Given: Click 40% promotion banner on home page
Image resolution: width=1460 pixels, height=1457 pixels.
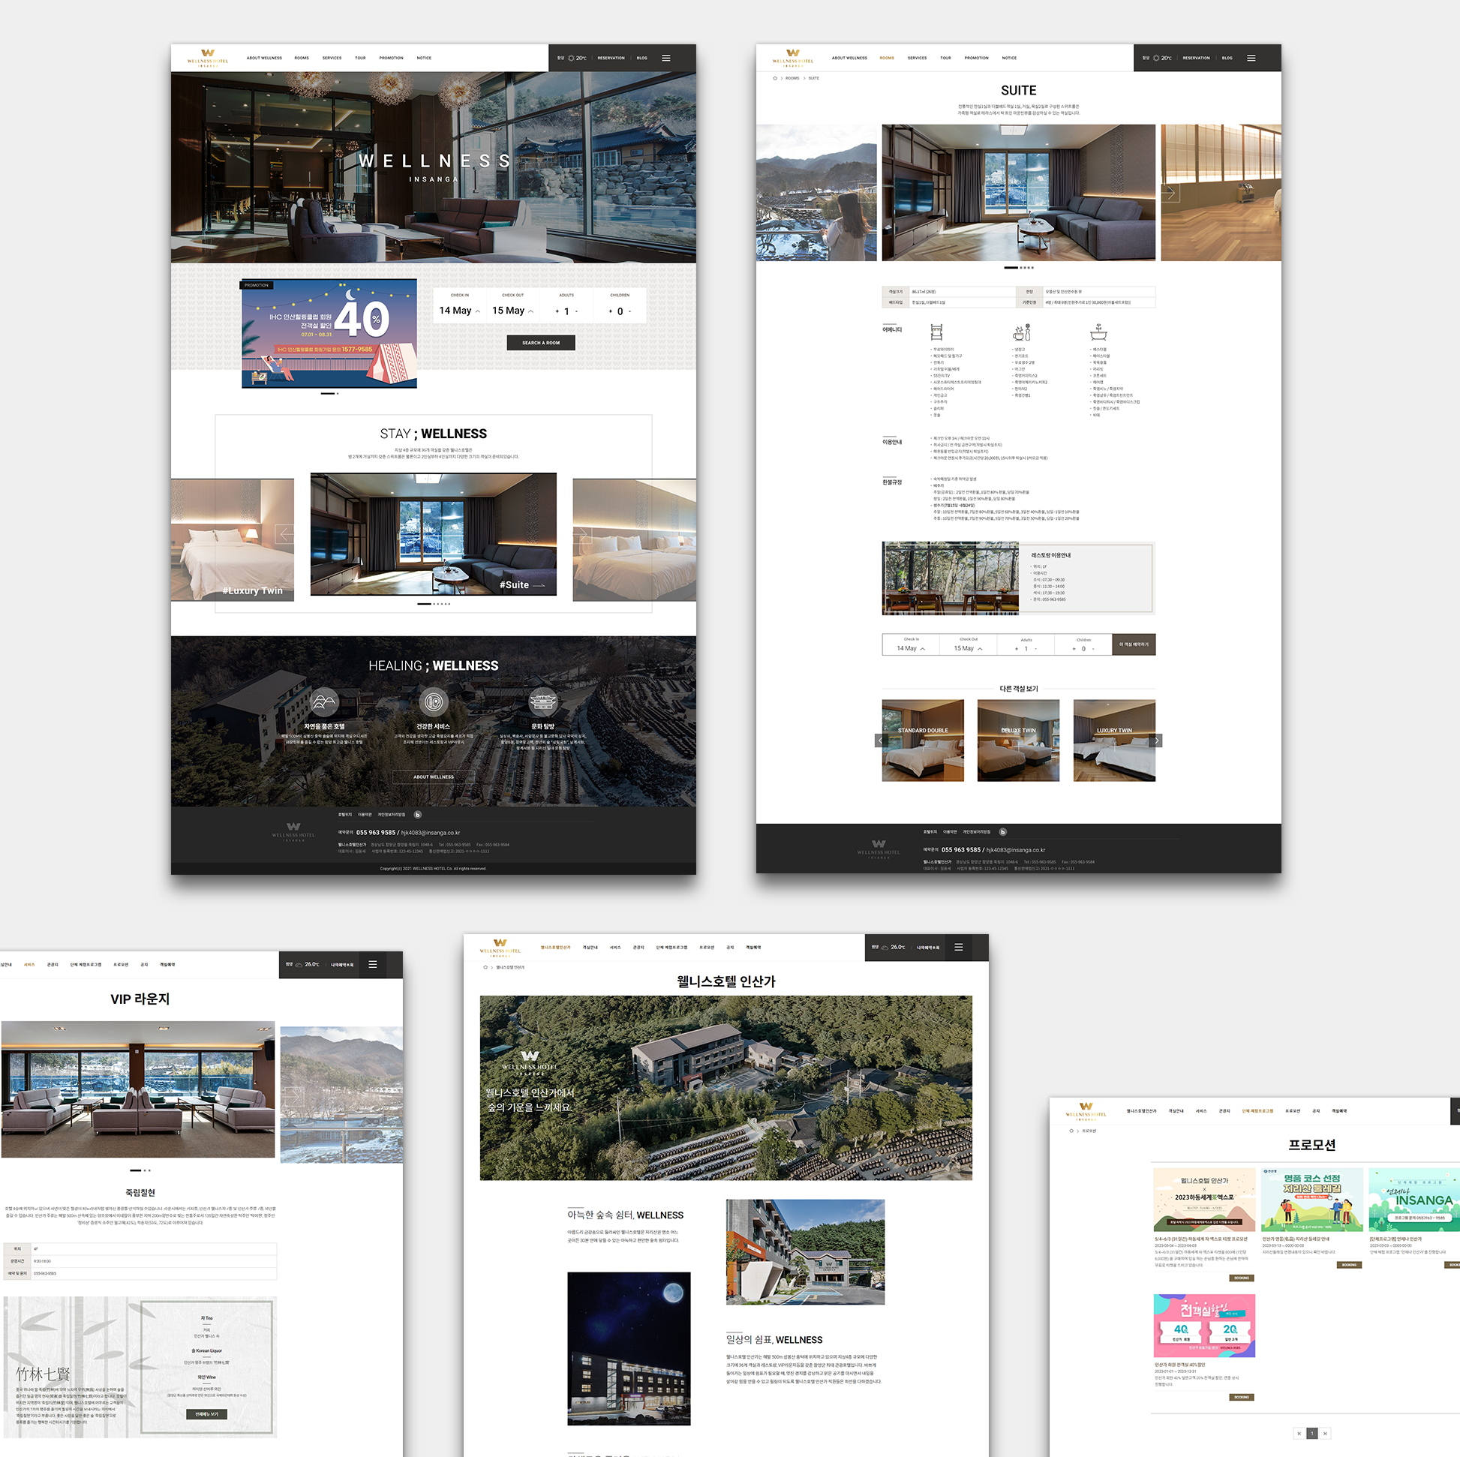Looking at the screenshot, I should pos(329,333).
